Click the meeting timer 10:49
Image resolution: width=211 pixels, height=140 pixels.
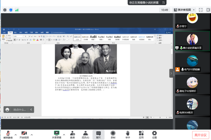(x=165, y=10)
